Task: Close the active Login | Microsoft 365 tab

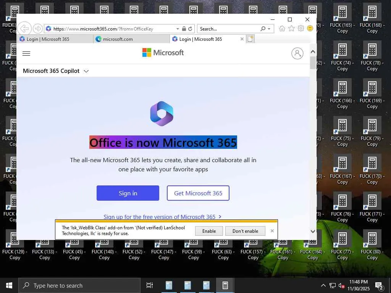Action: [242, 39]
